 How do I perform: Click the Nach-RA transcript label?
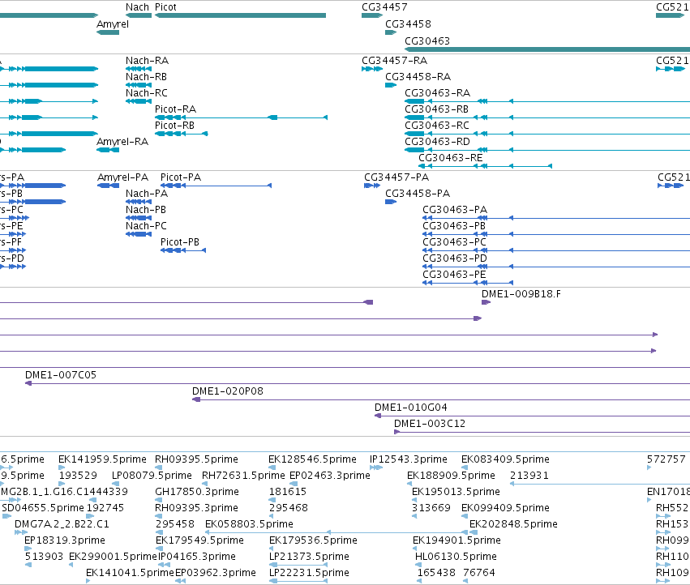point(147,60)
